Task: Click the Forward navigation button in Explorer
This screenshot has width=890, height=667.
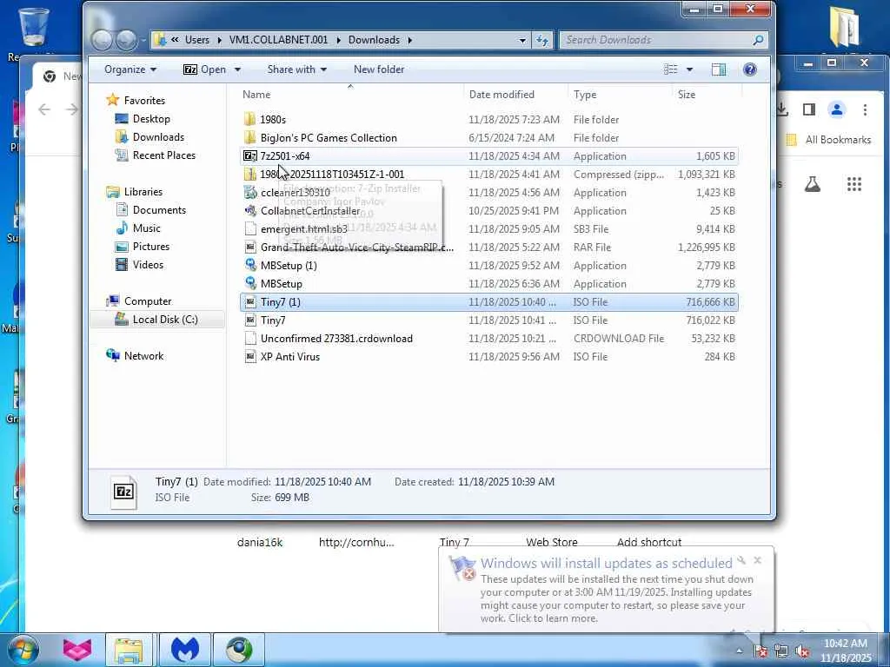Action: (126, 40)
